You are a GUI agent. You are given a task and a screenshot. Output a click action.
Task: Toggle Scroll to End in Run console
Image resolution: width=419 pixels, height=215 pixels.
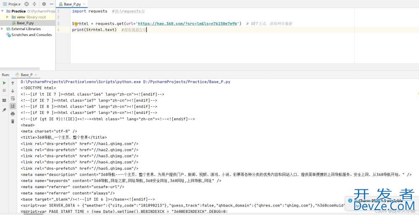13,106
